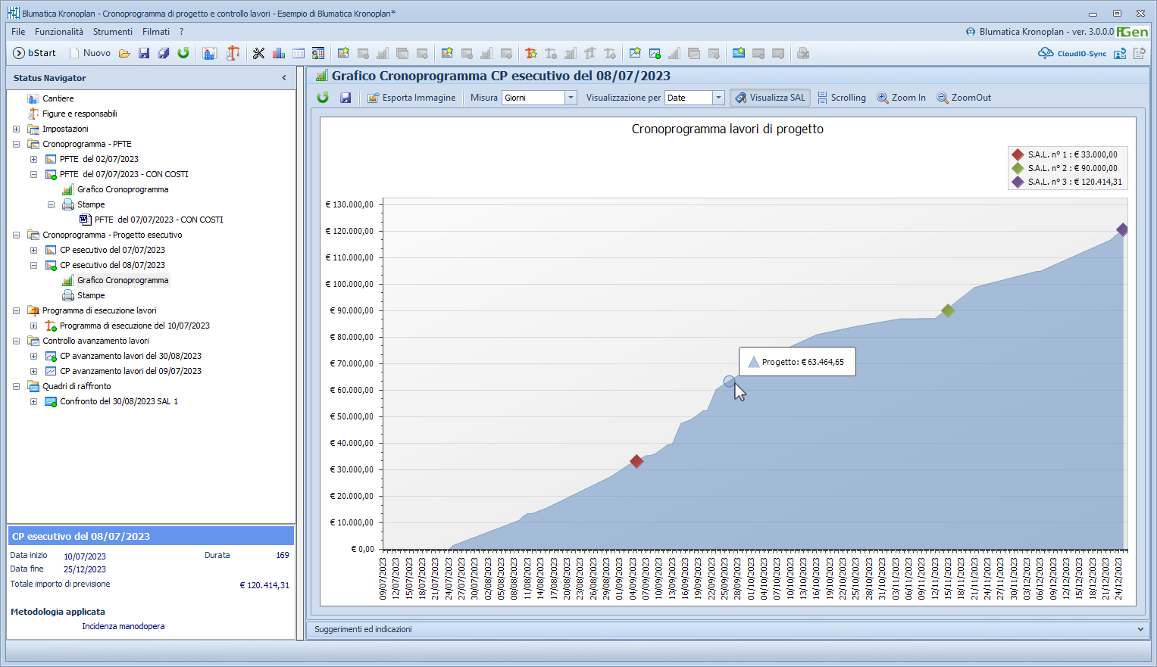Image resolution: width=1157 pixels, height=667 pixels.
Task: Open the Visualizzazione per dropdown
Action: coord(718,98)
